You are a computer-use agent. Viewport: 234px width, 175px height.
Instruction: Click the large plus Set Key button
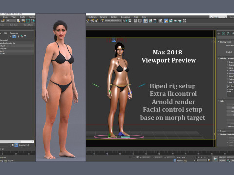(215, 158)
